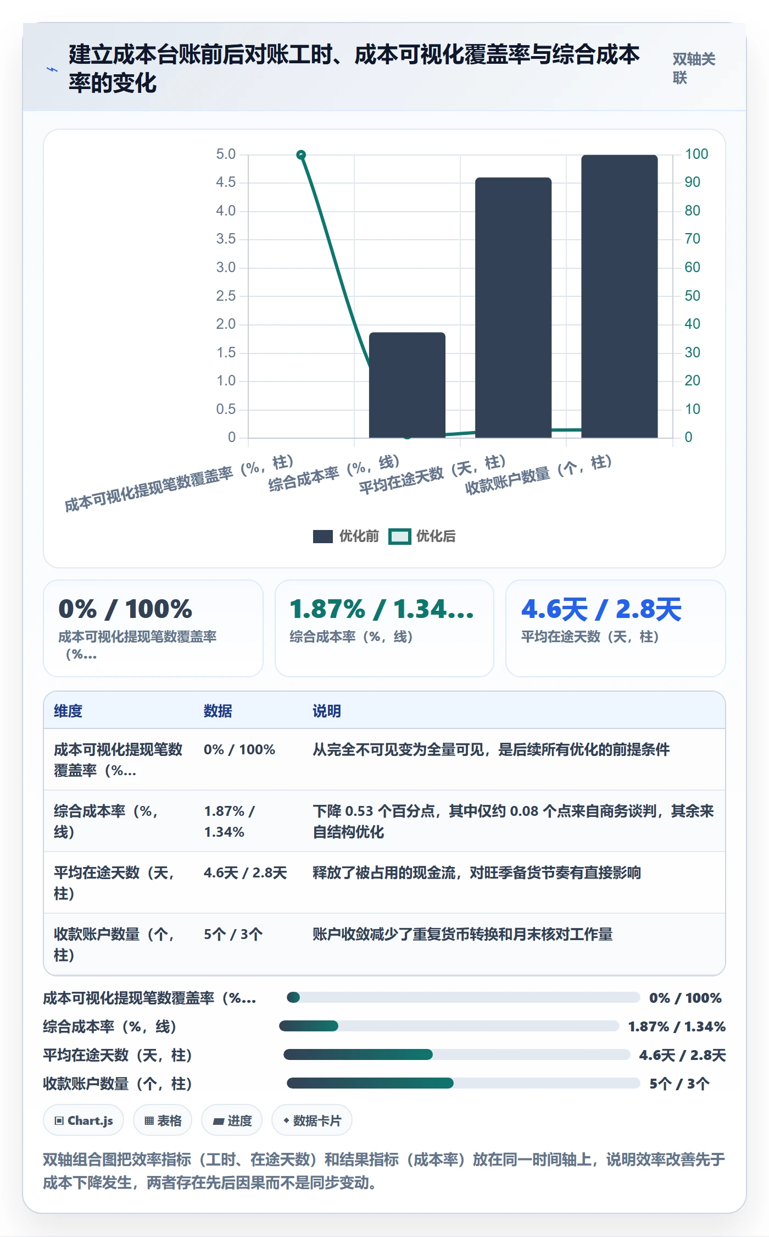The image size is (769, 1237).
Task: Open the 0% / 100% data card
Action: [153, 628]
